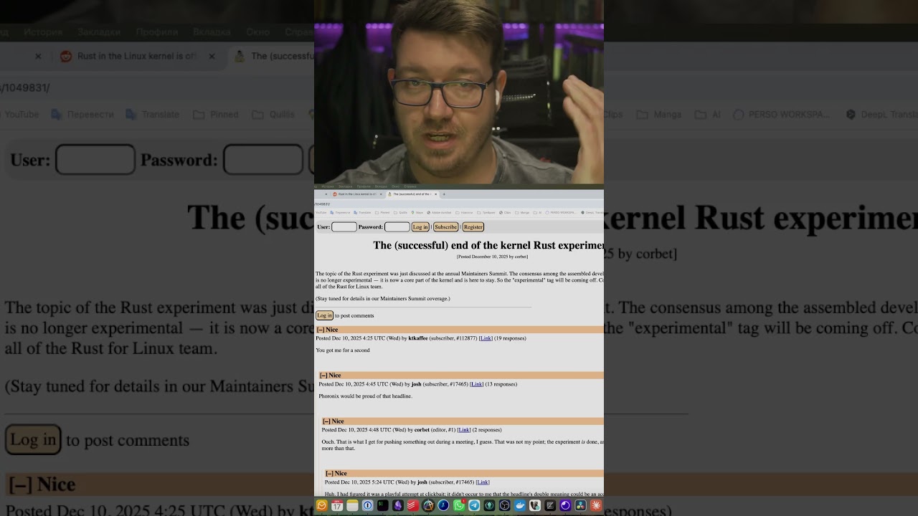The height and width of the screenshot is (516, 918).
Task: Open Docker Desktop in the dock
Action: click(x=520, y=506)
